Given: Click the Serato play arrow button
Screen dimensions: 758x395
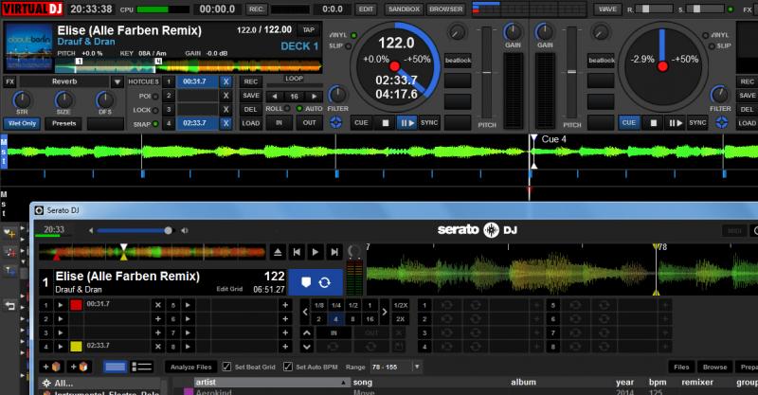Looking at the screenshot, I should [316, 252].
